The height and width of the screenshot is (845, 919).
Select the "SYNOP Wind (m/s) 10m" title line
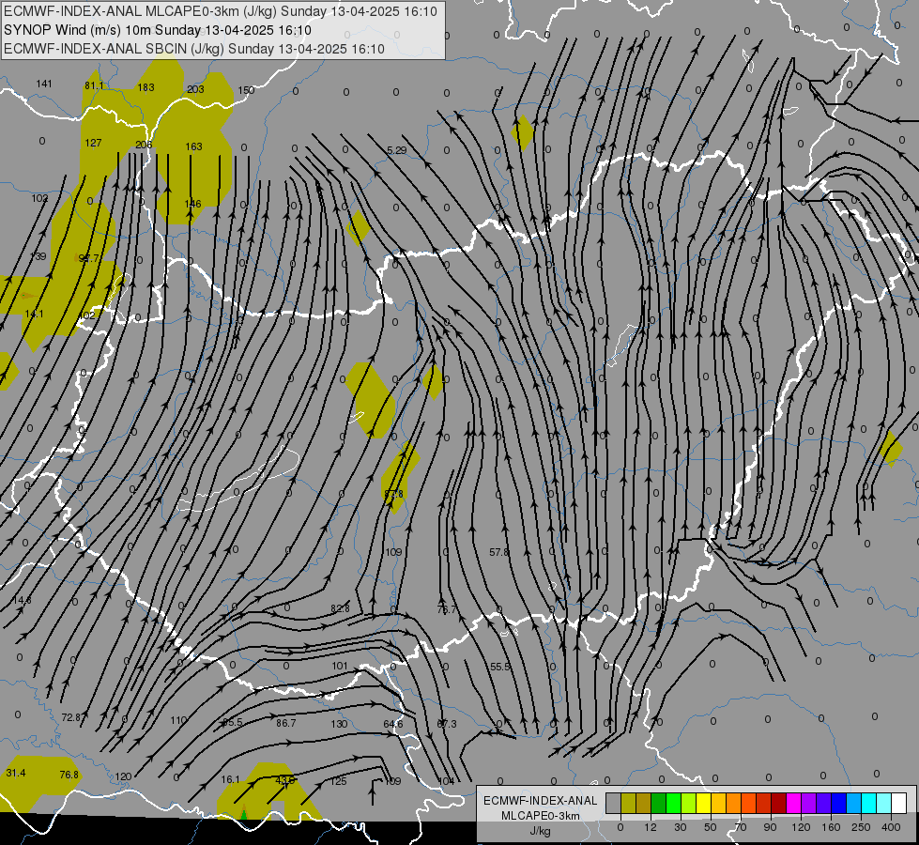coord(158,30)
